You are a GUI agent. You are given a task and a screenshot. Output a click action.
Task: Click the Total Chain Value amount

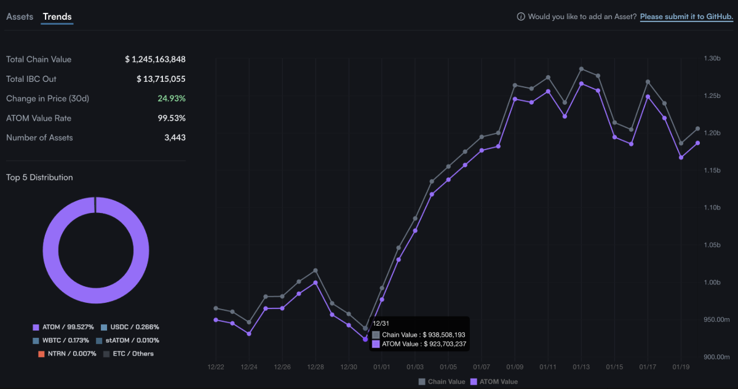pos(155,60)
